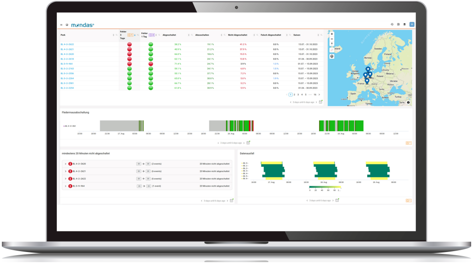Expand the BL 4-2-2622 event row

pyautogui.click(x=66, y=179)
